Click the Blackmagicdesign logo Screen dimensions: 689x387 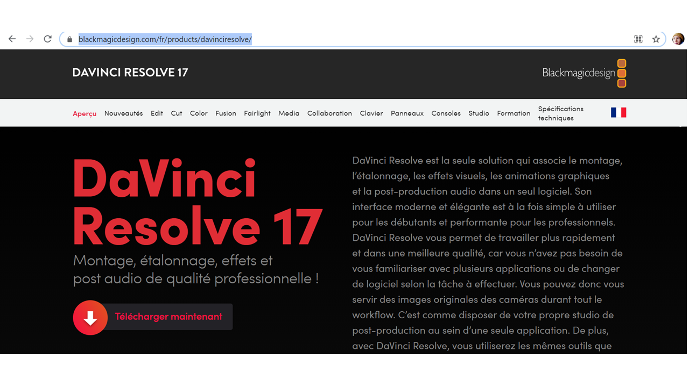(584, 73)
